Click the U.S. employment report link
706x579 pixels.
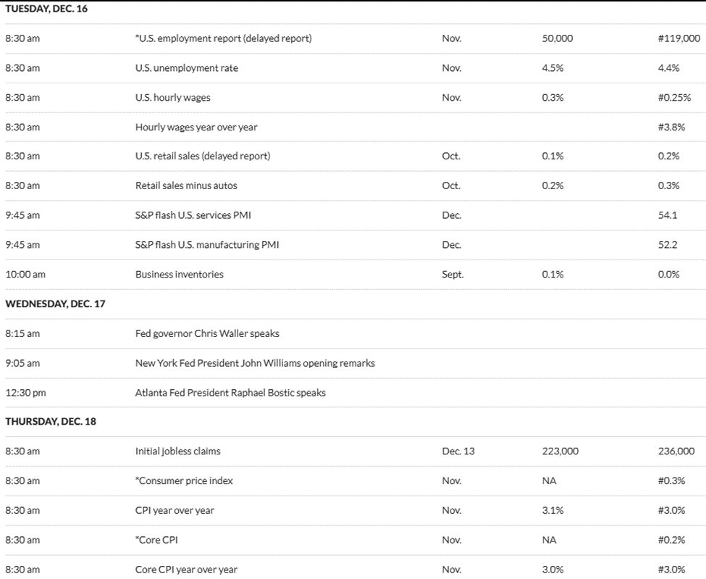point(223,38)
